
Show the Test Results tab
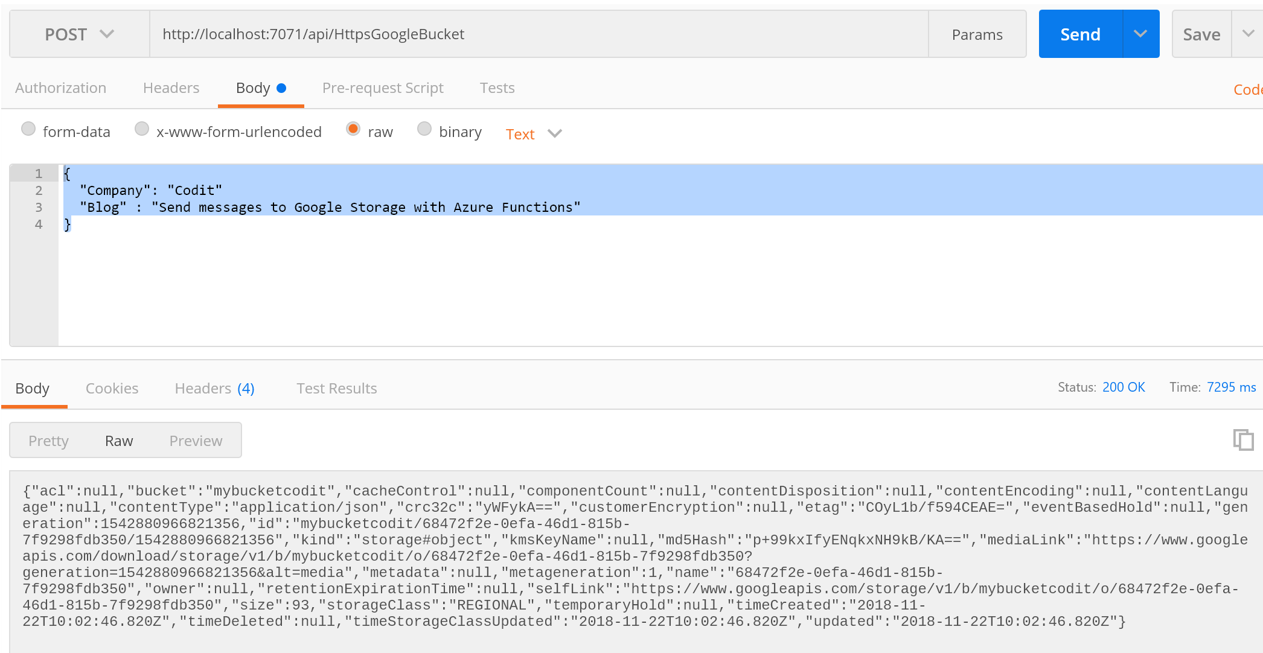336,389
